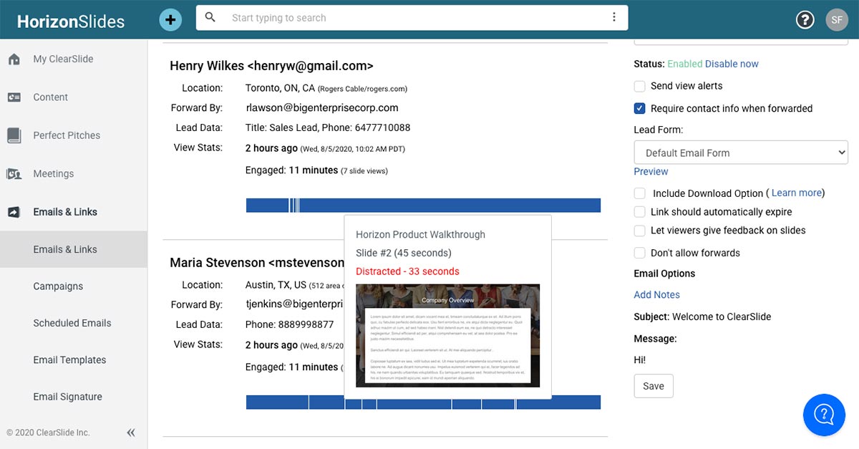This screenshot has height=449, width=859.
Task: Open the search options three-dot menu
Action: (x=613, y=17)
